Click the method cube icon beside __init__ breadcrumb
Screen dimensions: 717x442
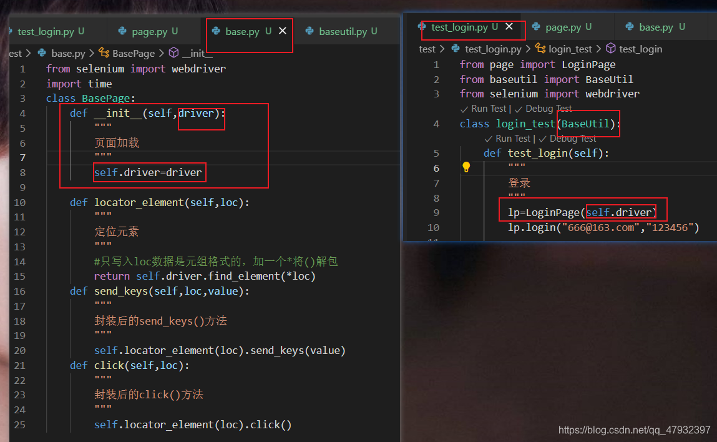(x=173, y=53)
